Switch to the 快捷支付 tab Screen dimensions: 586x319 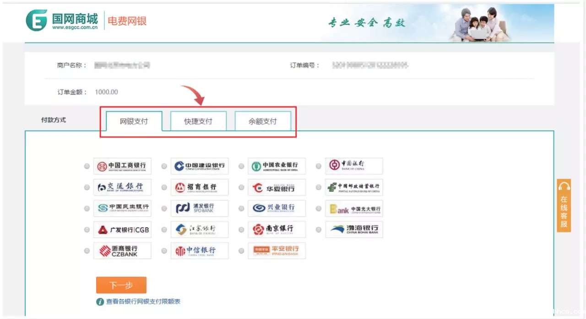[198, 122]
